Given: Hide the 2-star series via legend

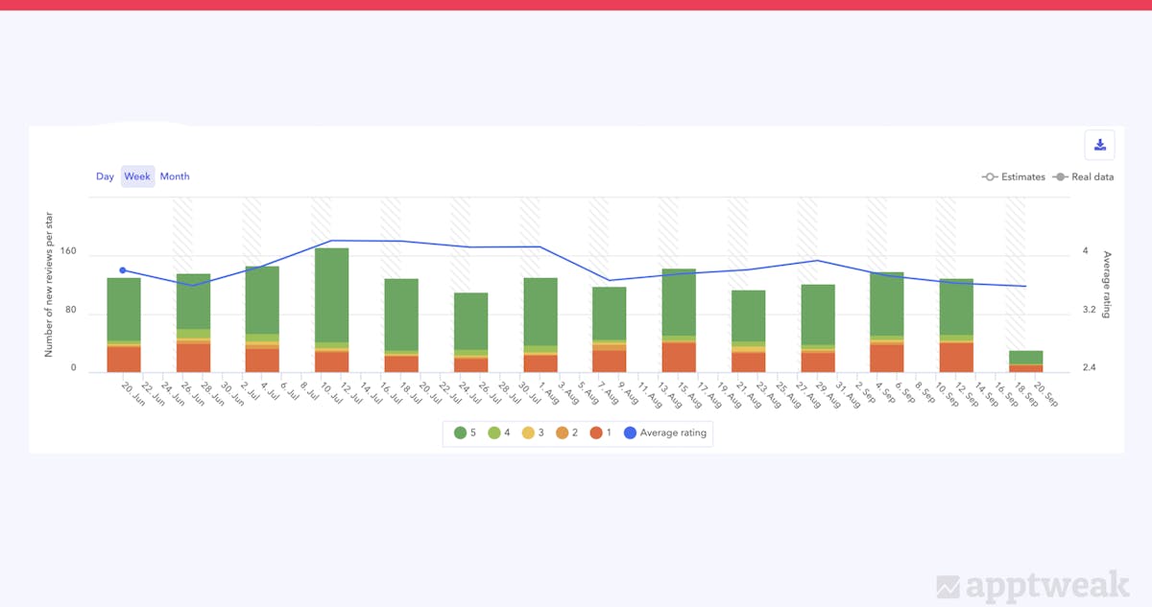Looking at the screenshot, I should pos(567,433).
